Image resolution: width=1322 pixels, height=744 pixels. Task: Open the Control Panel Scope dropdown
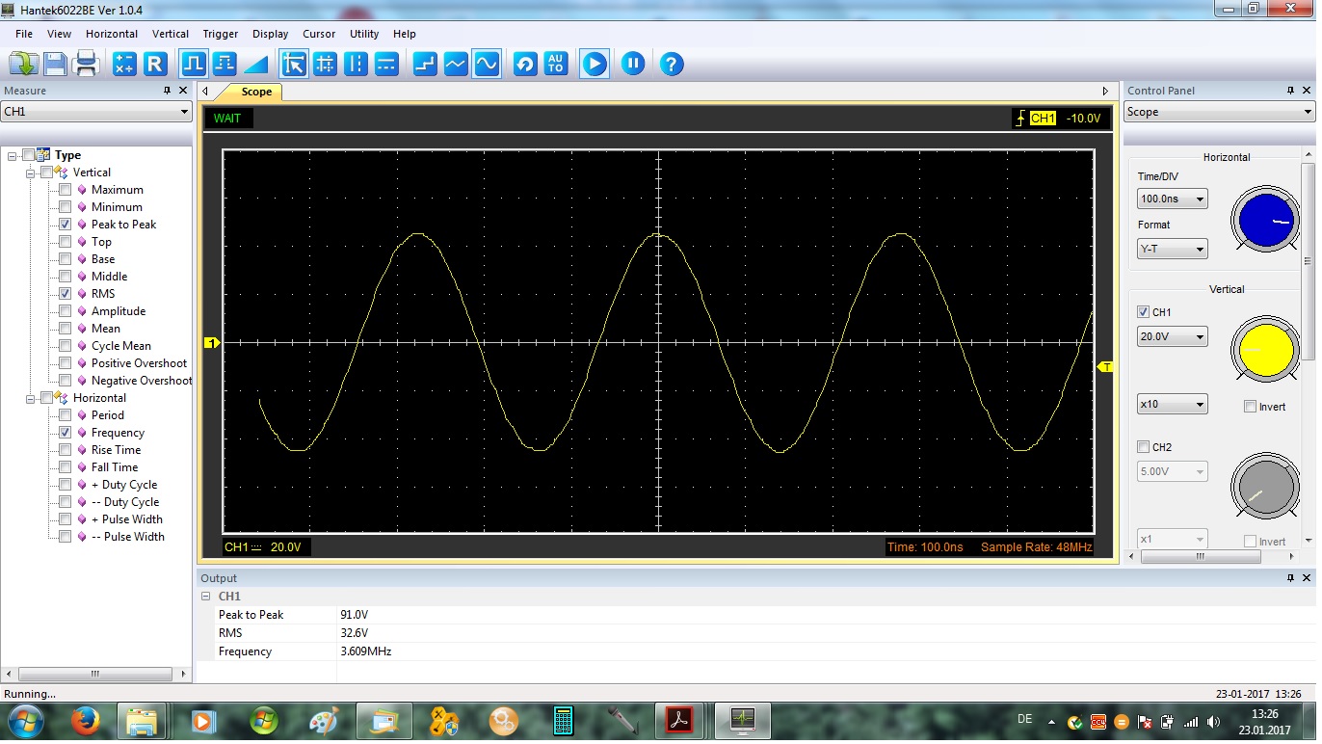click(1219, 112)
